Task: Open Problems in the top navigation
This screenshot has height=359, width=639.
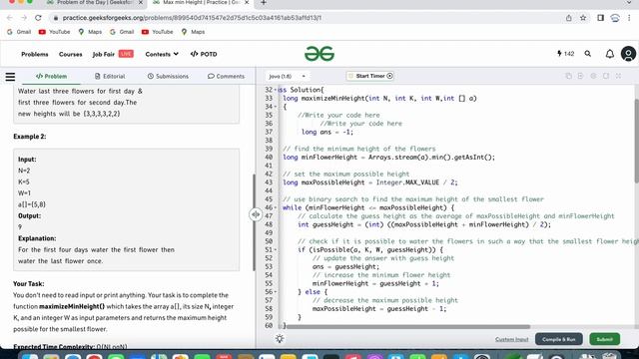Action: pos(35,54)
